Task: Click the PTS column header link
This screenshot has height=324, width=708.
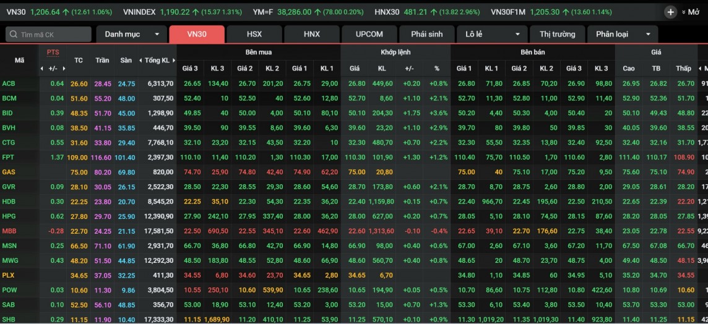Action: pyautogui.click(x=53, y=52)
